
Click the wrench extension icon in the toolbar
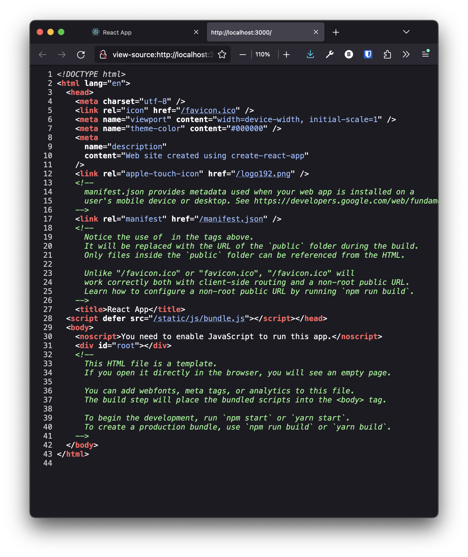coord(330,54)
